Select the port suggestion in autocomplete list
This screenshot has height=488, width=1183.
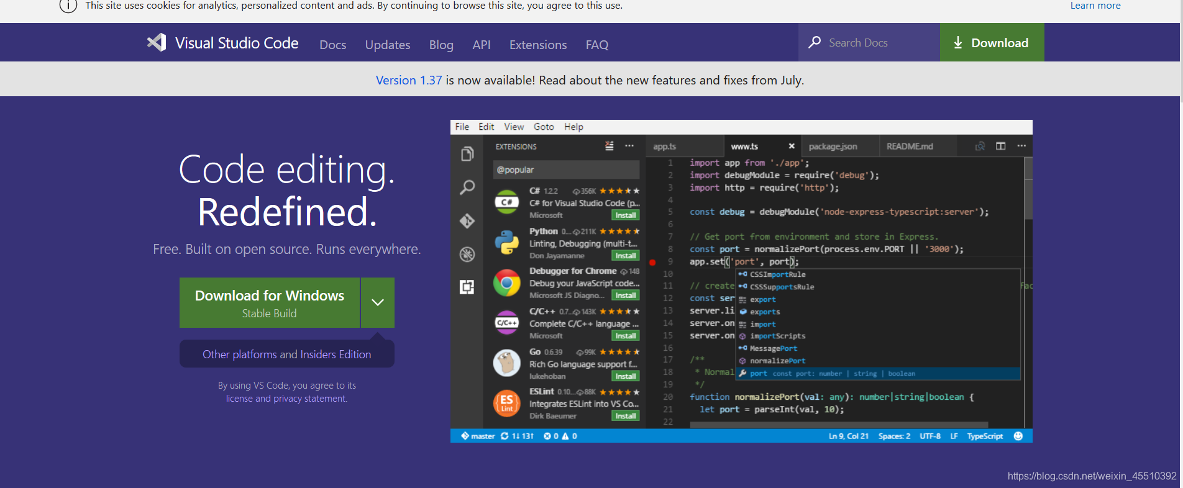pyautogui.click(x=878, y=373)
